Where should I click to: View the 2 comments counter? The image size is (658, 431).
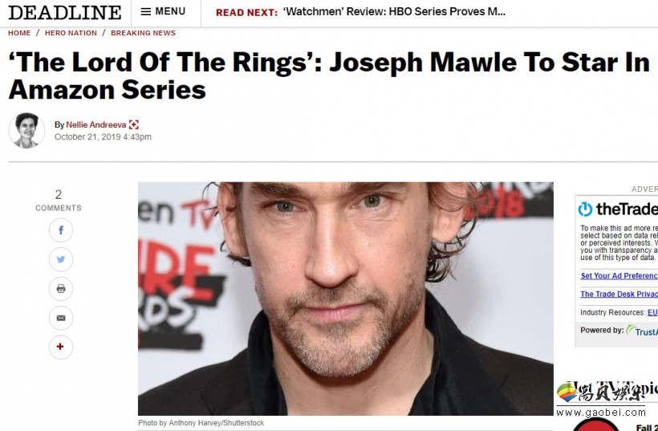(59, 200)
